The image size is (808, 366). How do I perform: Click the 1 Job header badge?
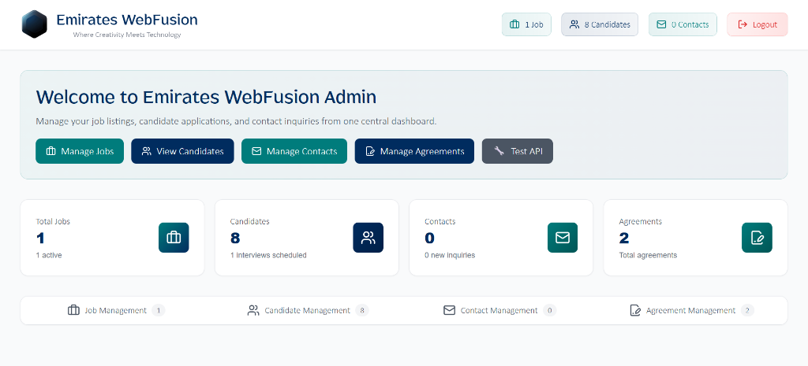[526, 24]
